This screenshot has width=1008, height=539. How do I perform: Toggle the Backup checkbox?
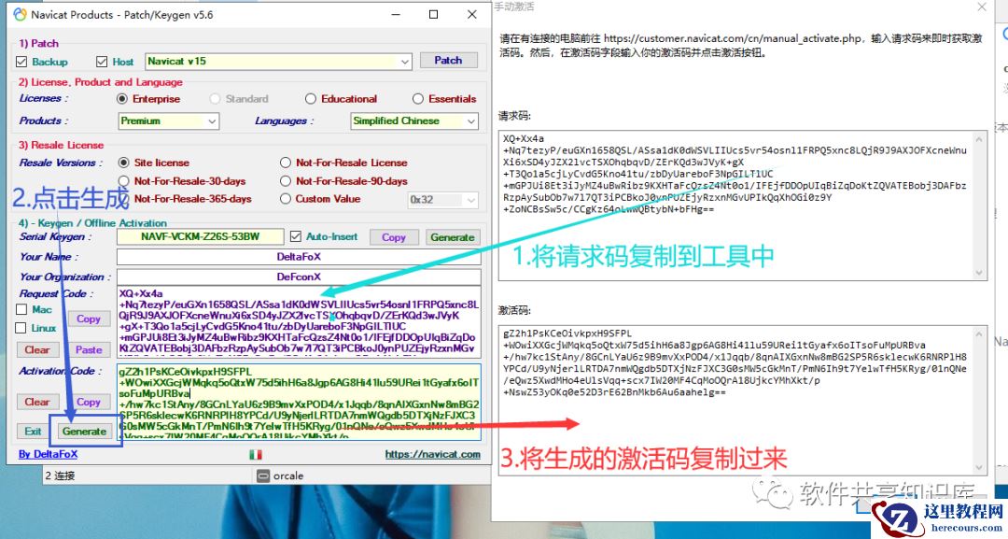click(21, 62)
